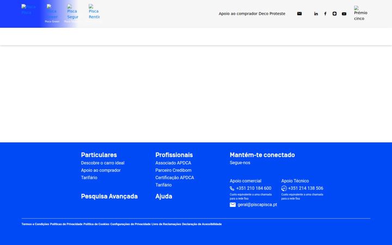Open Termos e Condições

[35, 224]
